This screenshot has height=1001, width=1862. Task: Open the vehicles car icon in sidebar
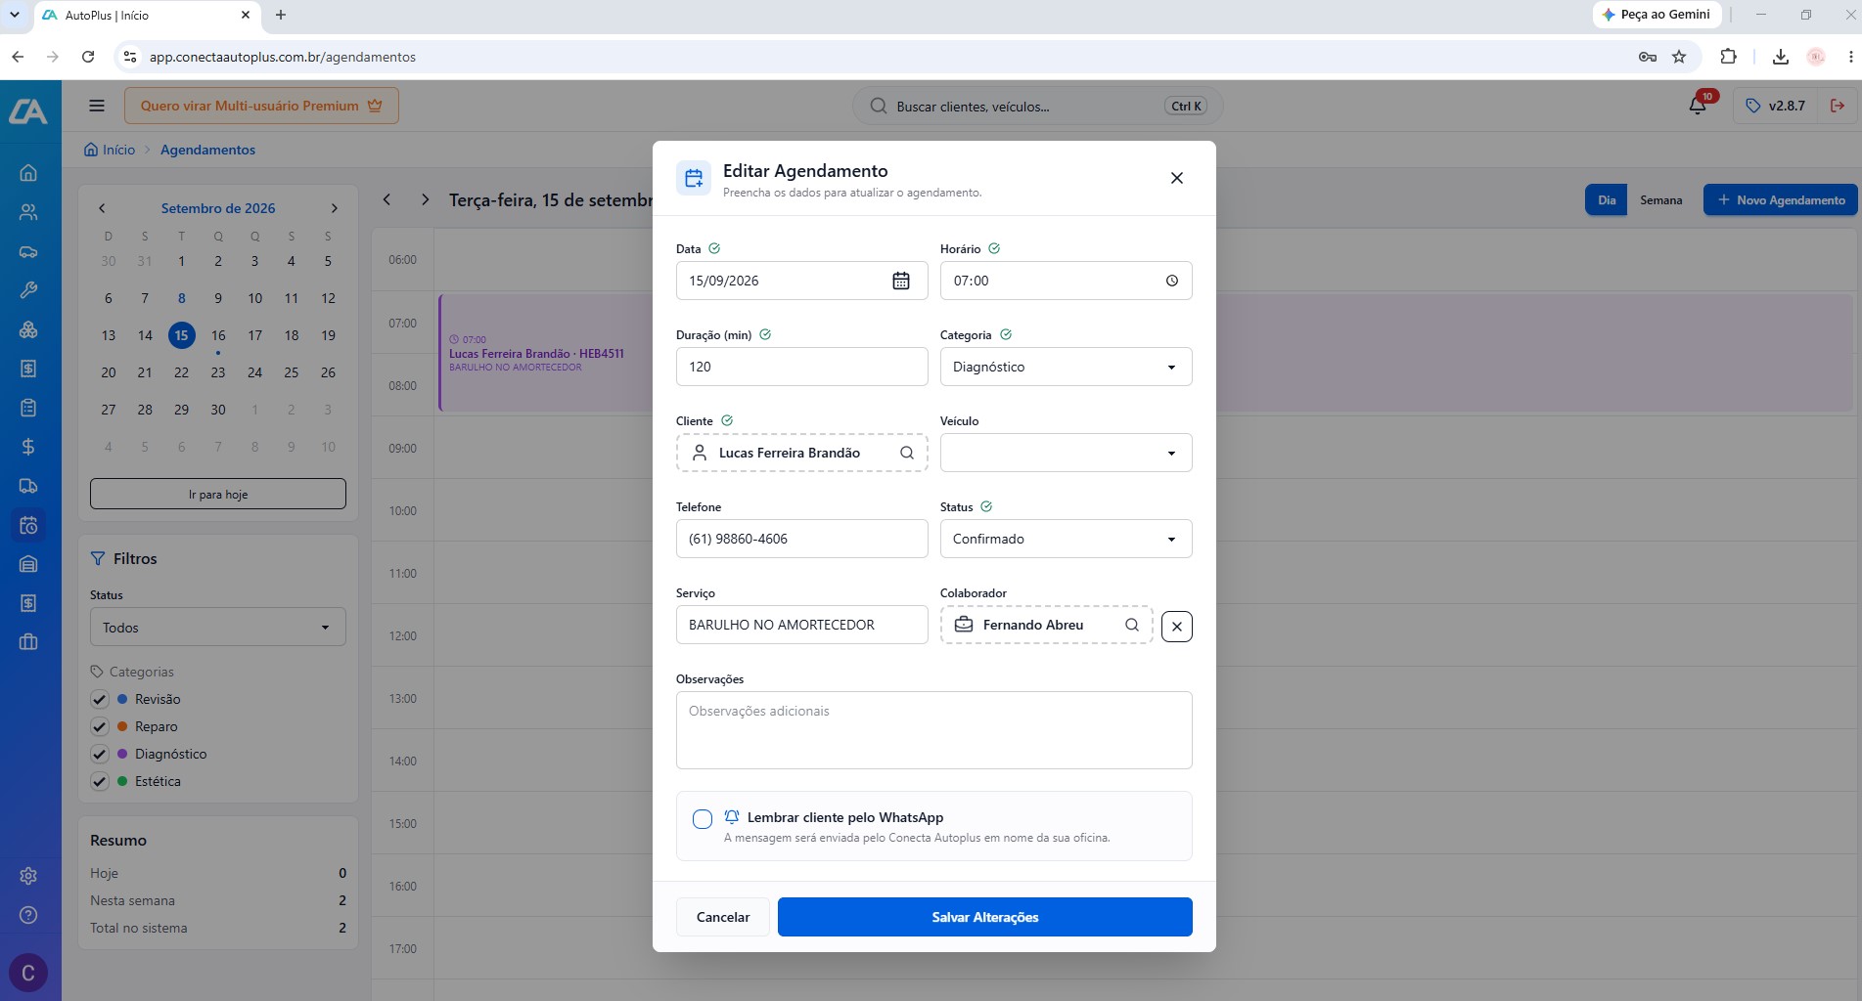tap(28, 251)
